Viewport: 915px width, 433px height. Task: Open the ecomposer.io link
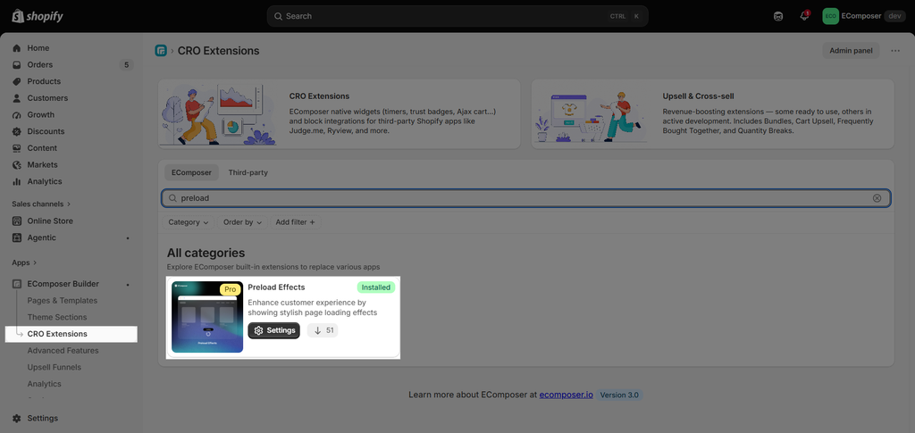(566, 395)
